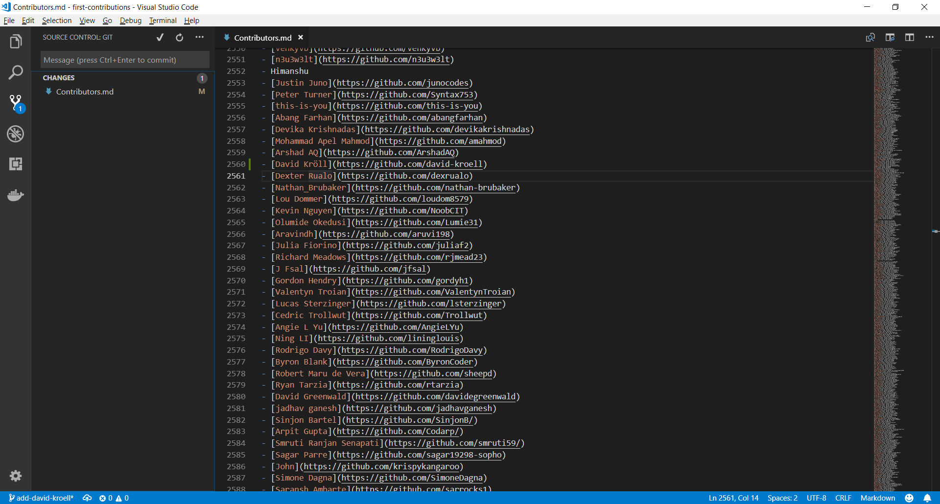Publish branch via the cloud icon
Image resolution: width=940 pixels, height=504 pixels.
[87, 498]
